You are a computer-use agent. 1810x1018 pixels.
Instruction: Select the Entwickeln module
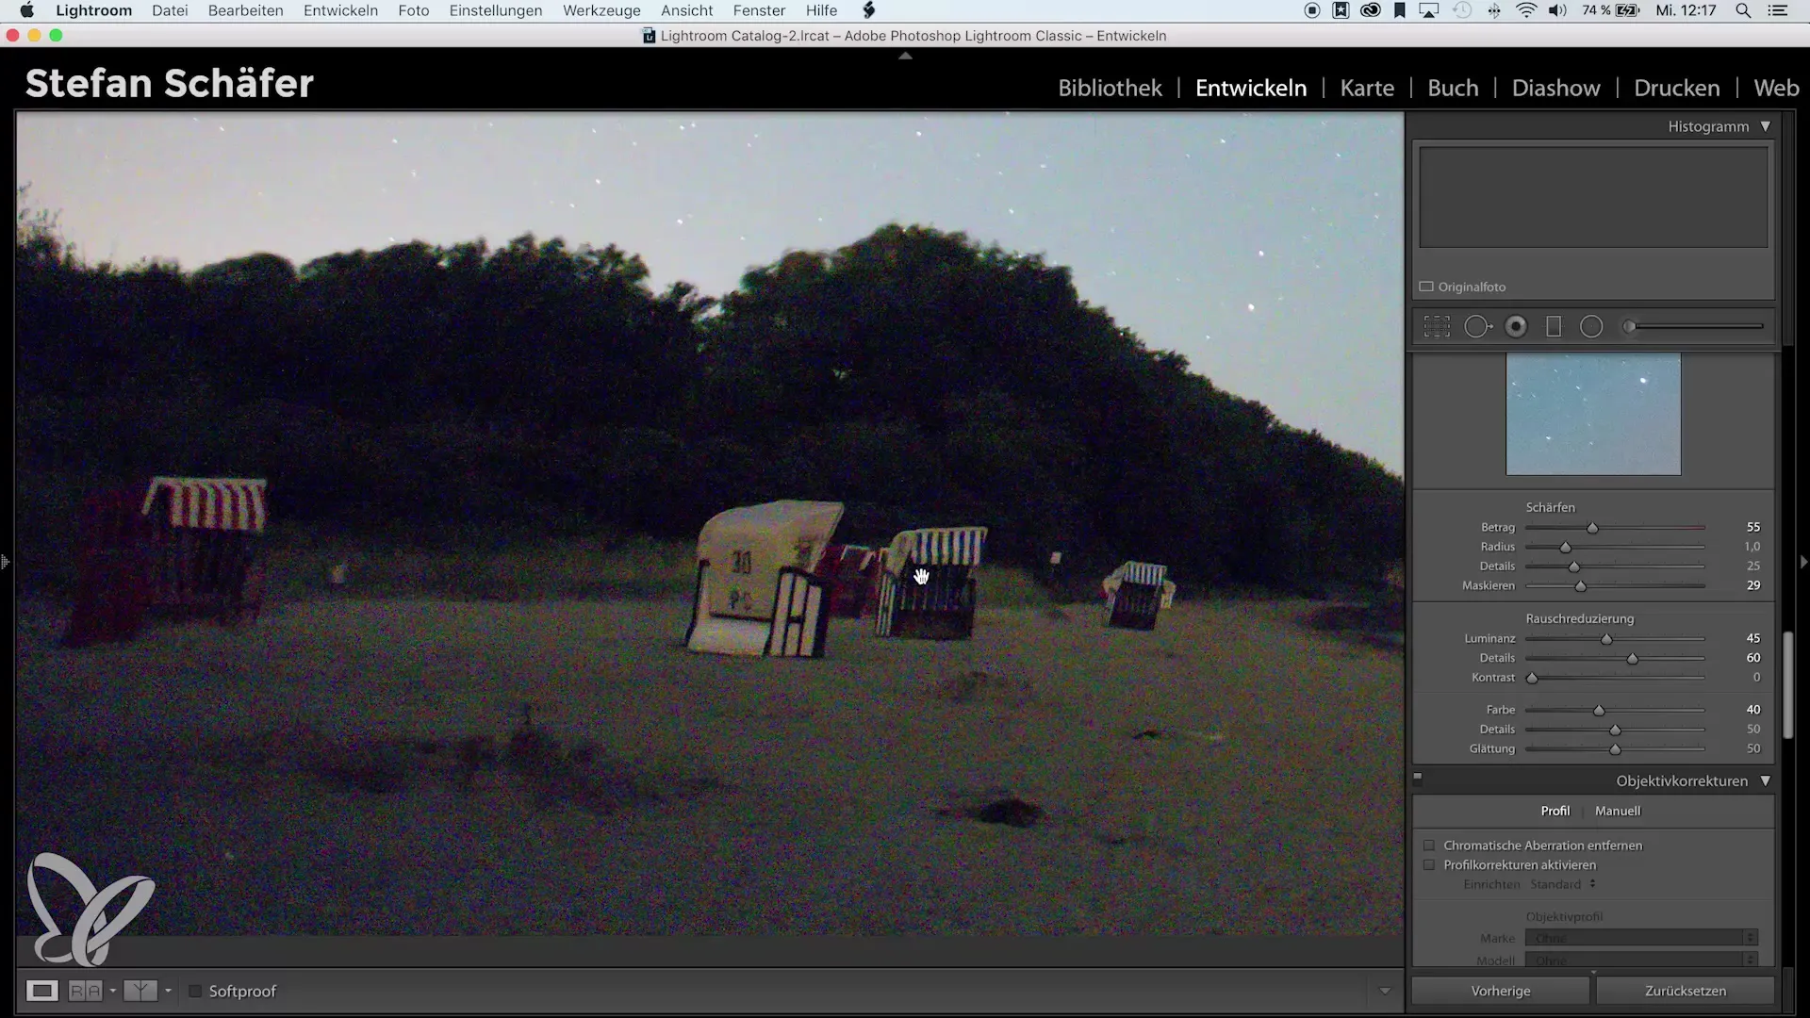click(1251, 88)
